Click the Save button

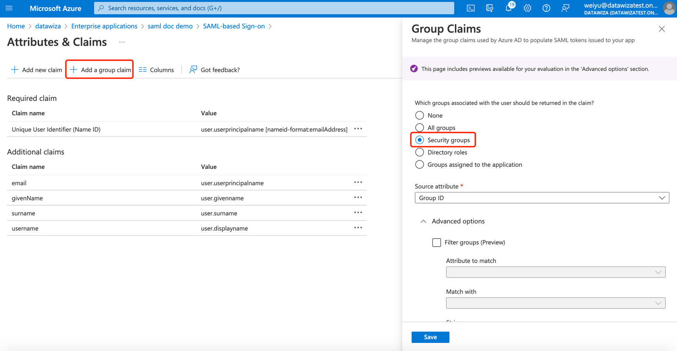430,337
